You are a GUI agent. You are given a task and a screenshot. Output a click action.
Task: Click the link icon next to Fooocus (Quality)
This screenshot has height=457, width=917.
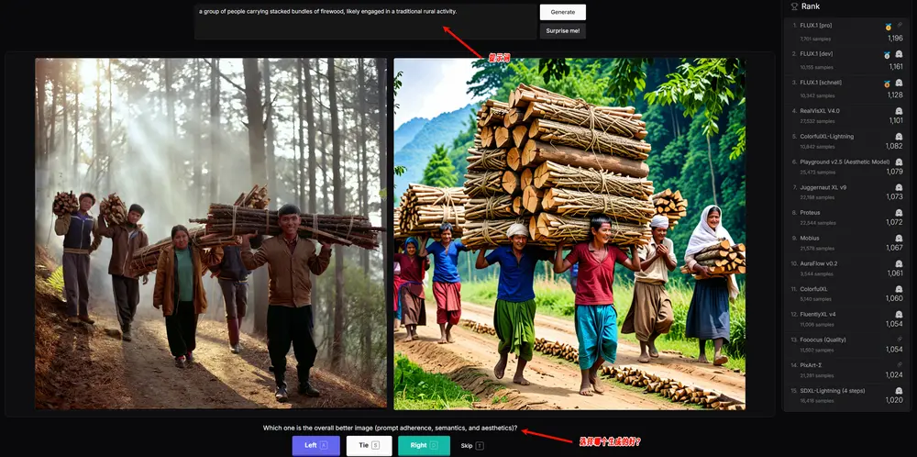(x=899, y=339)
